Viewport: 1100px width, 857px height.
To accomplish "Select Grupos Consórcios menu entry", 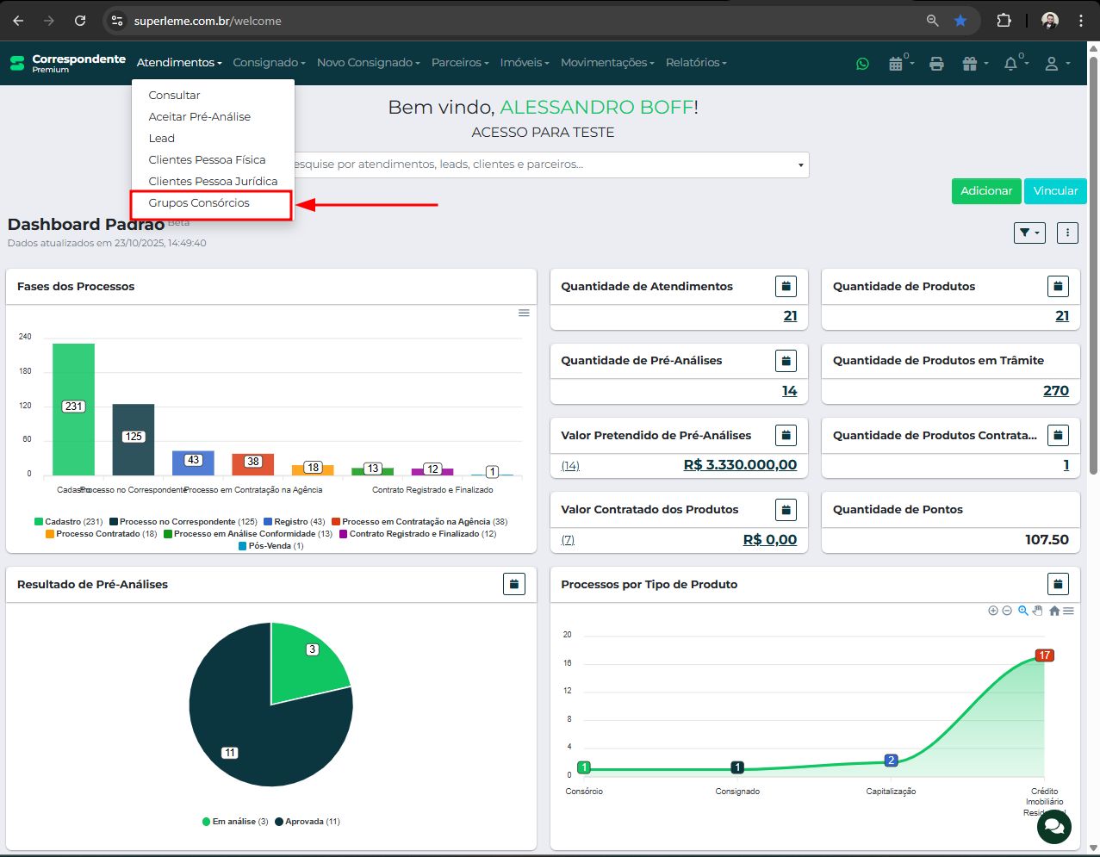I will pos(199,203).
